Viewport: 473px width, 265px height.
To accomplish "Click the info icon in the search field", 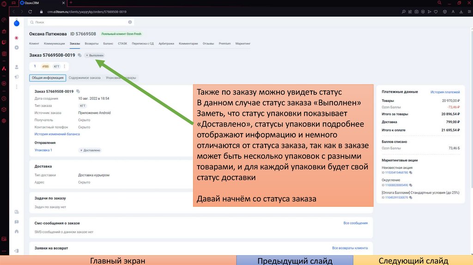I will pyautogui.click(x=130, y=22).
